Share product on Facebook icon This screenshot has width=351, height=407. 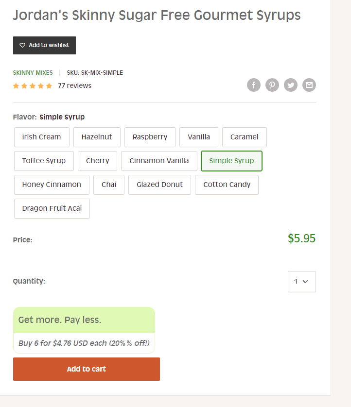click(254, 85)
